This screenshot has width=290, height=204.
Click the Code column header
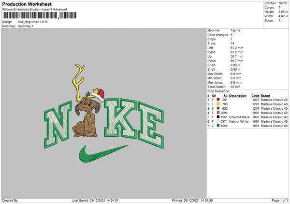point(255,96)
